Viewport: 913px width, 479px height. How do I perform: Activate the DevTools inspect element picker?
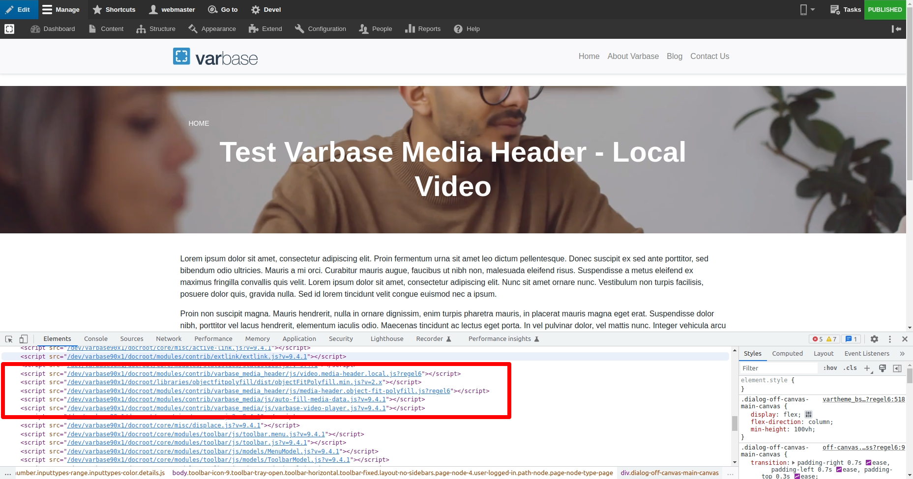[9, 339]
